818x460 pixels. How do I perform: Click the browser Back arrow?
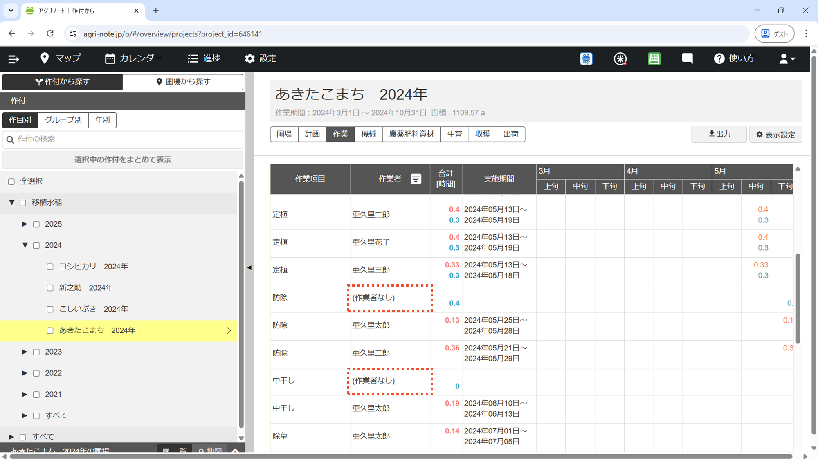point(12,34)
